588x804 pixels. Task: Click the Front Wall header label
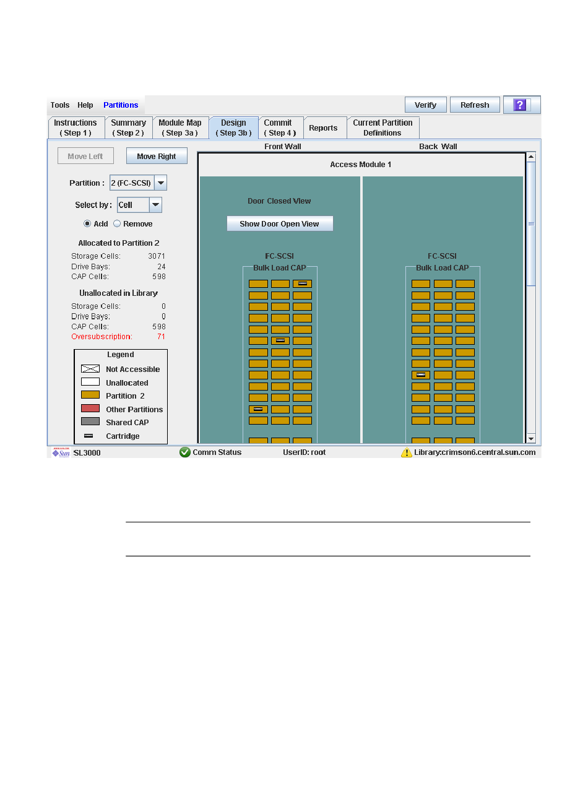[x=283, y=147]
